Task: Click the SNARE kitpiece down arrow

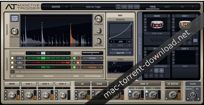Action: pos(145,22)
